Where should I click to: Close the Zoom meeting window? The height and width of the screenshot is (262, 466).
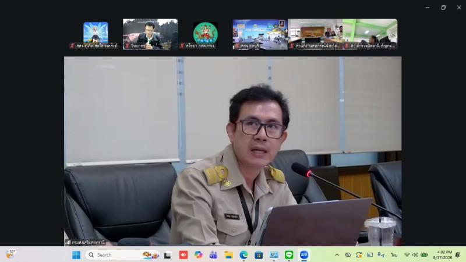459,8
